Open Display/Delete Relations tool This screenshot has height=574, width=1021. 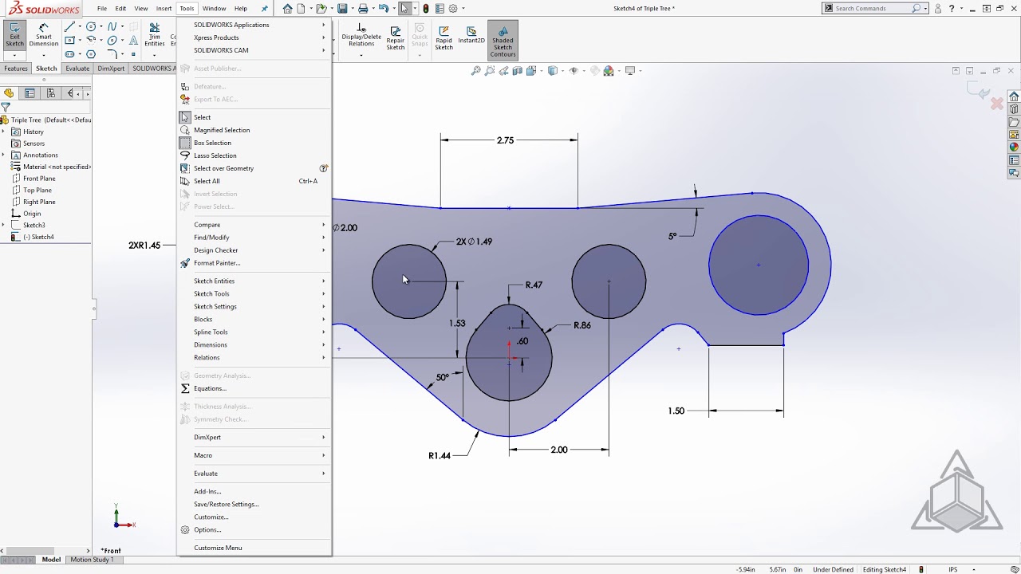pos(361,35)
